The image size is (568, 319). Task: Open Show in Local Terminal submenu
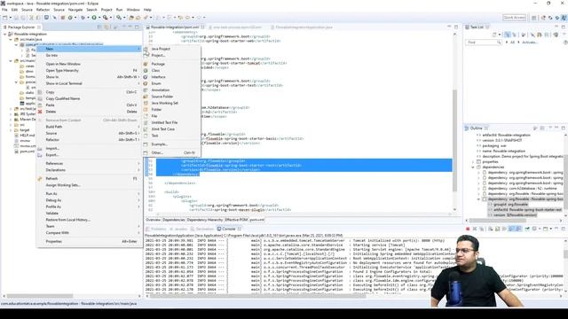(64, 83)
